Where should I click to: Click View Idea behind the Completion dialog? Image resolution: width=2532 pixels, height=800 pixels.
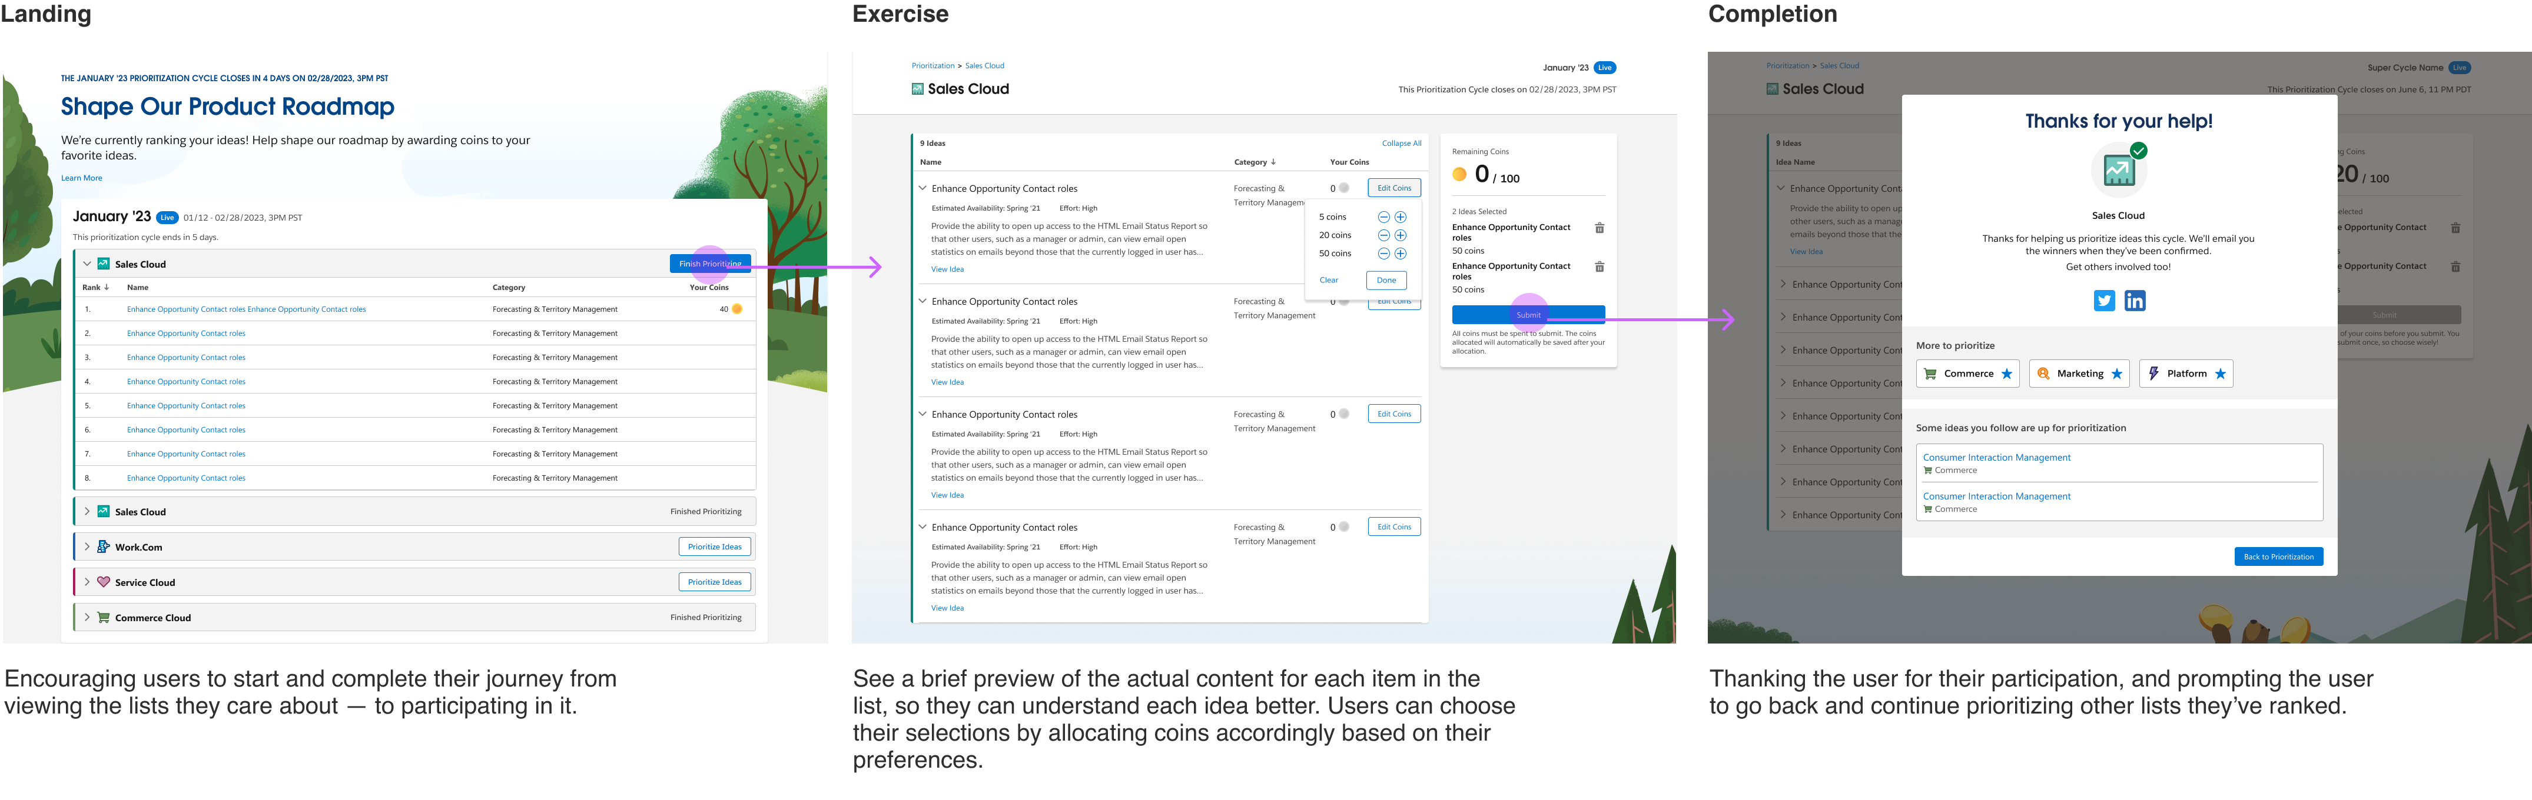tap(1806, 252)
